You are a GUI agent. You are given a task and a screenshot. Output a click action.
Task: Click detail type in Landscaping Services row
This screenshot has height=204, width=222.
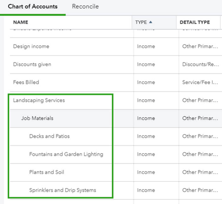click(x=200, y=100)
